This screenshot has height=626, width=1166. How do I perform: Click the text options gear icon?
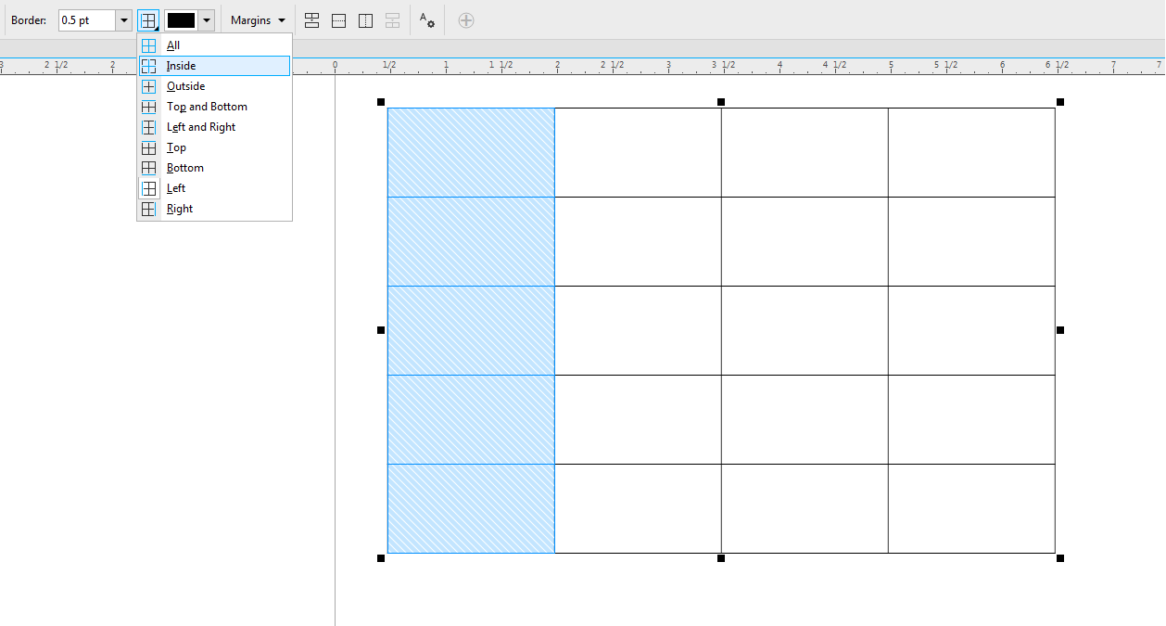tap(426, 19)
